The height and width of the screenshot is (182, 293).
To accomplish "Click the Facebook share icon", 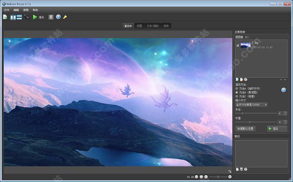I will point(51,17).
